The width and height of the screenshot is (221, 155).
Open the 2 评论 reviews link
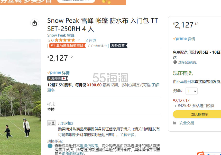tap(91, 40)
